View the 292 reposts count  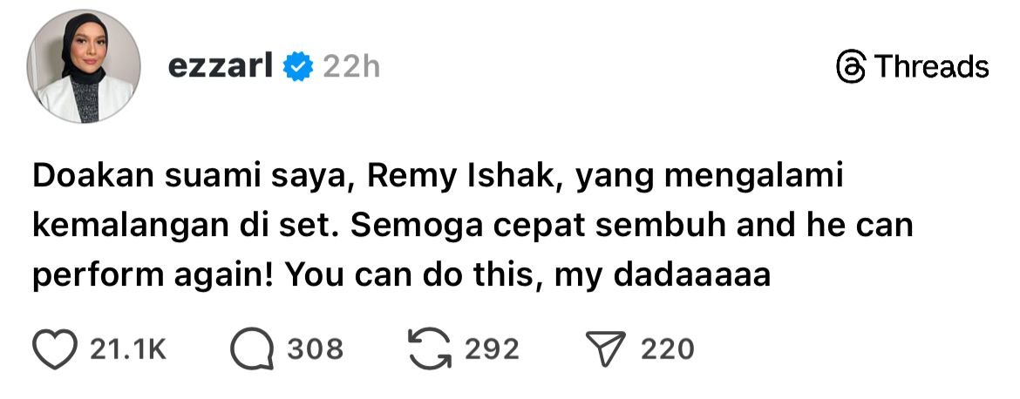coord(492,349)
